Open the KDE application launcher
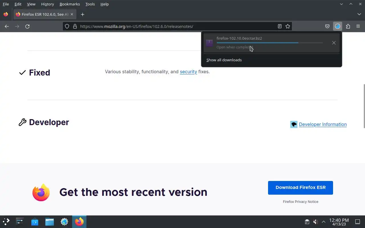365x228 pixels. coord(6,221)
